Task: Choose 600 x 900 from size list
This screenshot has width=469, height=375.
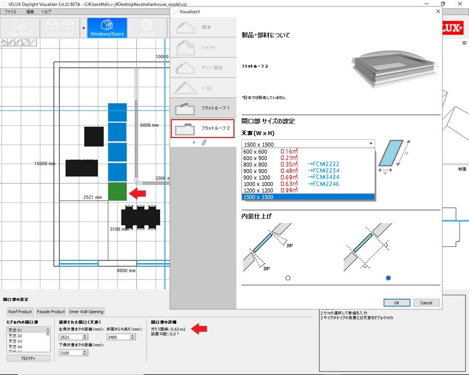Action: point(308,158)
